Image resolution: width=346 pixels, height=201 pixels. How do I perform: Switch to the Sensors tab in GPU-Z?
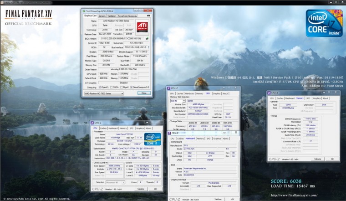pyautogui.click(x=102, y=15)
